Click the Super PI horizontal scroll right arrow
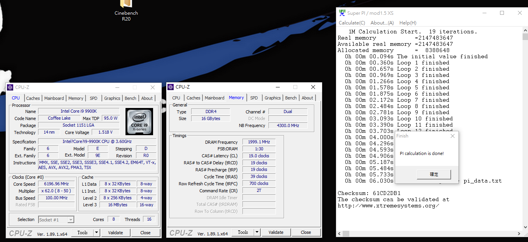This screenshot has width=528, height=242. tap(519, 233)
